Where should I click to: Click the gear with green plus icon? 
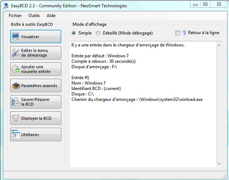(x=15, y=69)
